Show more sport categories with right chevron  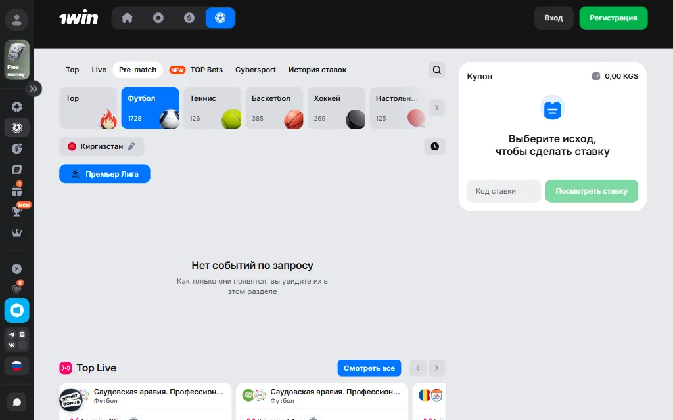point(437,108)
